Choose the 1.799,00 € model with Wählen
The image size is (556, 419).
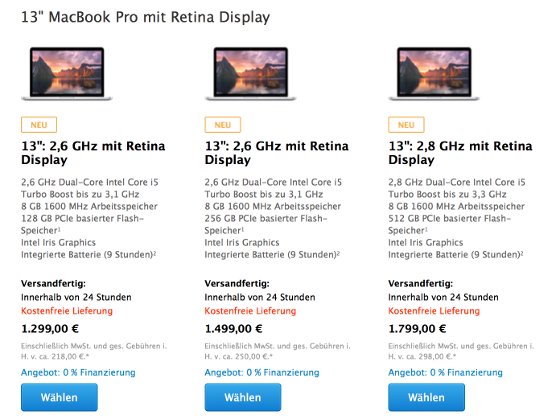pyautogui.click(x=426, y=397)
